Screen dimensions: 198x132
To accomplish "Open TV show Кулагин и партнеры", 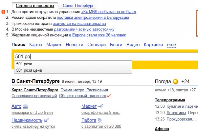I will pos(182,106).
